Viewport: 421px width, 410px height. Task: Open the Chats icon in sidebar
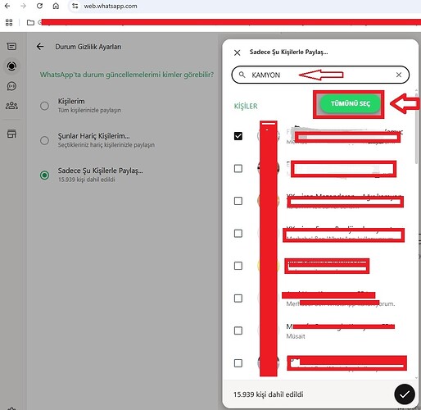(11, 47)
